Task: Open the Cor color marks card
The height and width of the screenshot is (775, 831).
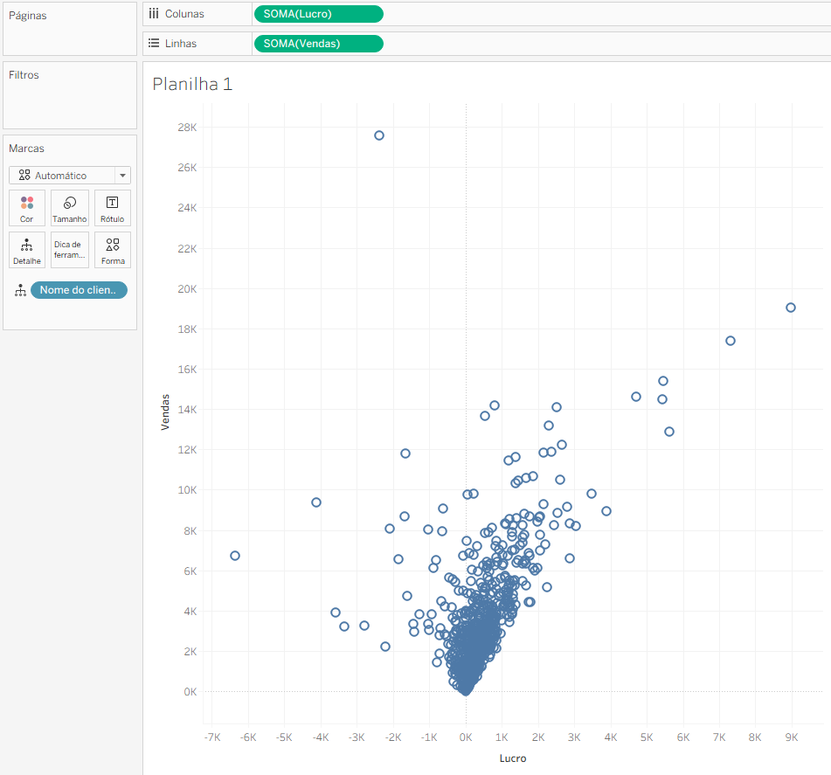Action: click(x=27, y=208)
